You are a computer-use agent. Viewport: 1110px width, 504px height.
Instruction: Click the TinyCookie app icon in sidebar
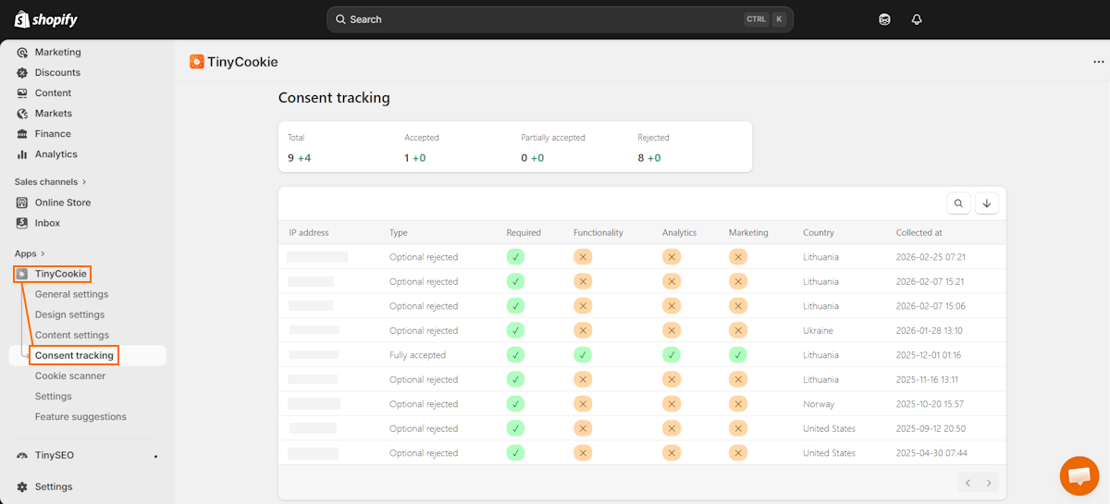coord(22,274)
